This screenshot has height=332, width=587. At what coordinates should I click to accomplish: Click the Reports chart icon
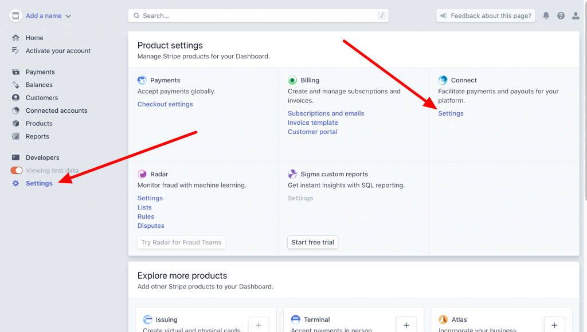(x=15, y=136)
